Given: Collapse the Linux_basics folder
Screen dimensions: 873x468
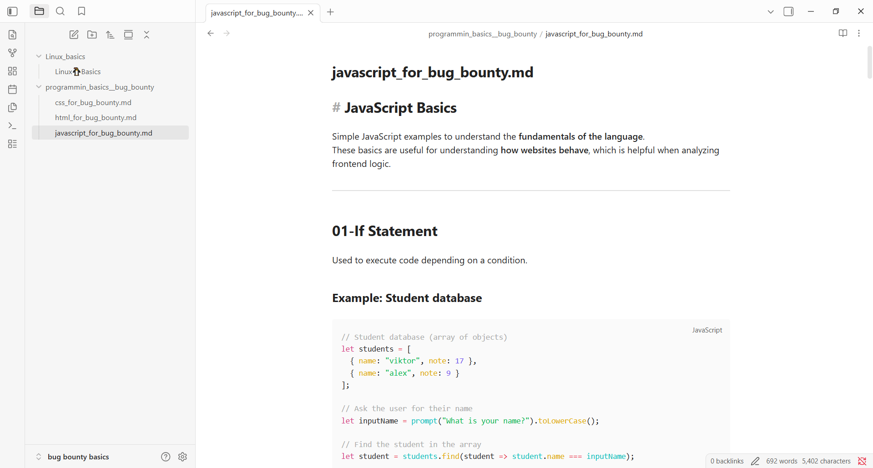Looking at the screenshot, I should pyautogui.click(x=39, y=56).
